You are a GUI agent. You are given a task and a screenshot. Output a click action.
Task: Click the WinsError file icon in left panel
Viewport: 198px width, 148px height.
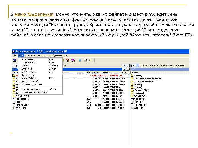(x=14, y=108)
